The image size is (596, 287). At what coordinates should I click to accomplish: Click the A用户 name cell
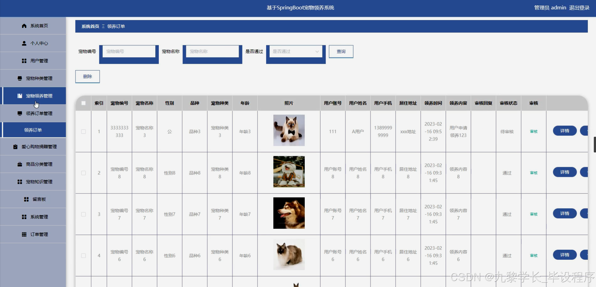358,131
